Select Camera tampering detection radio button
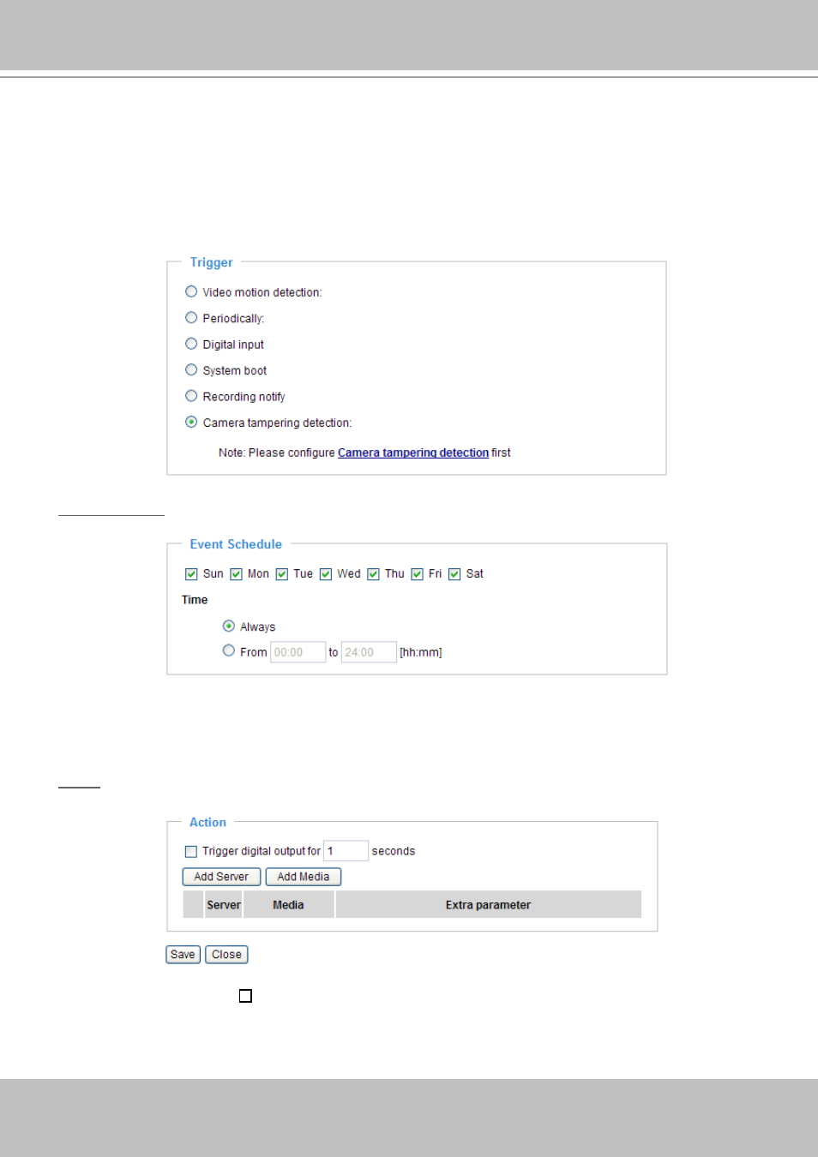 [191, 423]
